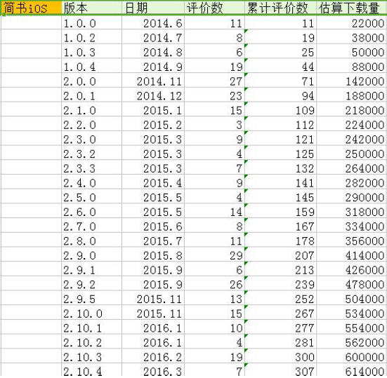Image resolution: width=387 pixels, height=378 pixels.
Task: Select the 版本 column header
Action: point(91,8)
